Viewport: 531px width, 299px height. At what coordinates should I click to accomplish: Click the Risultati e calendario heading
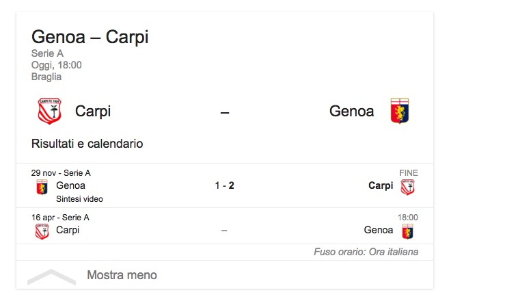click(x=87, y=144)
